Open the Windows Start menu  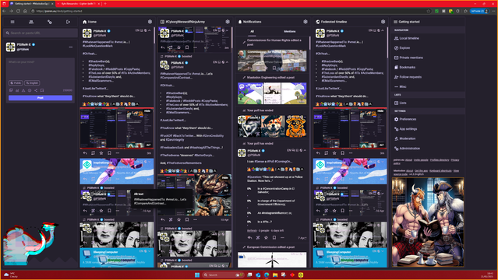pos(197,275)
